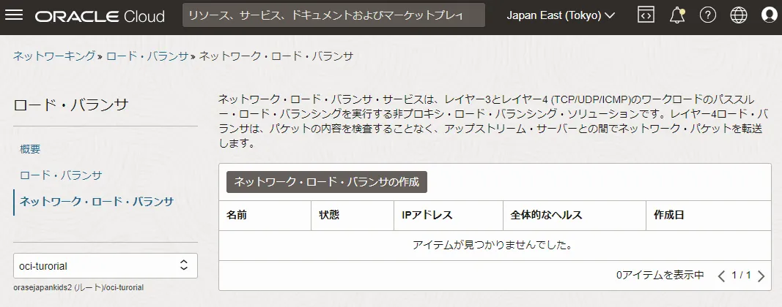
Task: Open the notifications bell
Action: (x=676, y=15)
